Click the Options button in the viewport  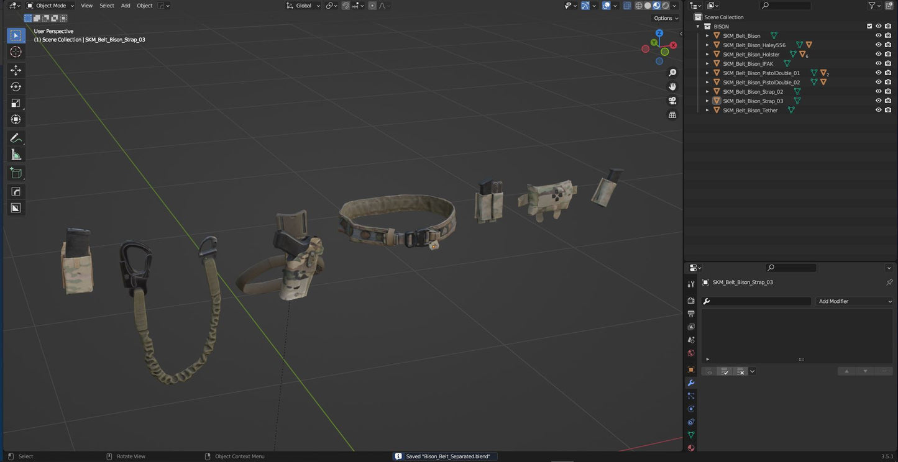coord(662,18)
